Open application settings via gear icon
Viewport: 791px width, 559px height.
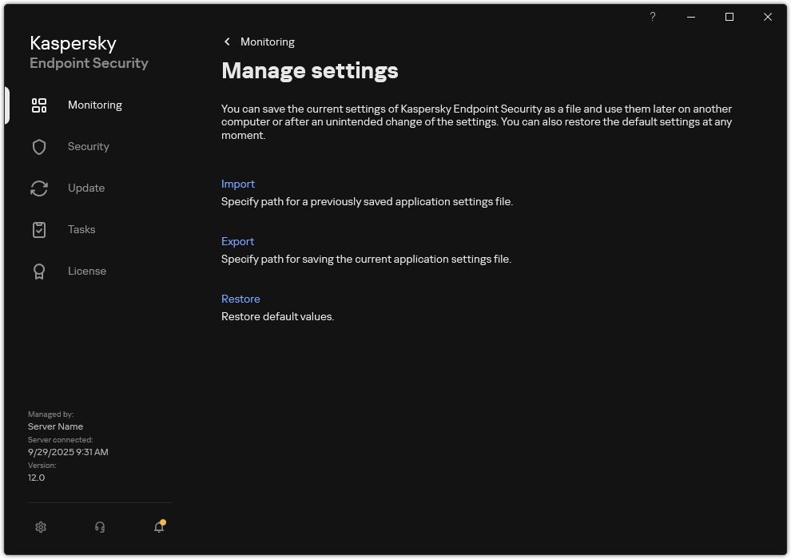[x=41, y=527]
